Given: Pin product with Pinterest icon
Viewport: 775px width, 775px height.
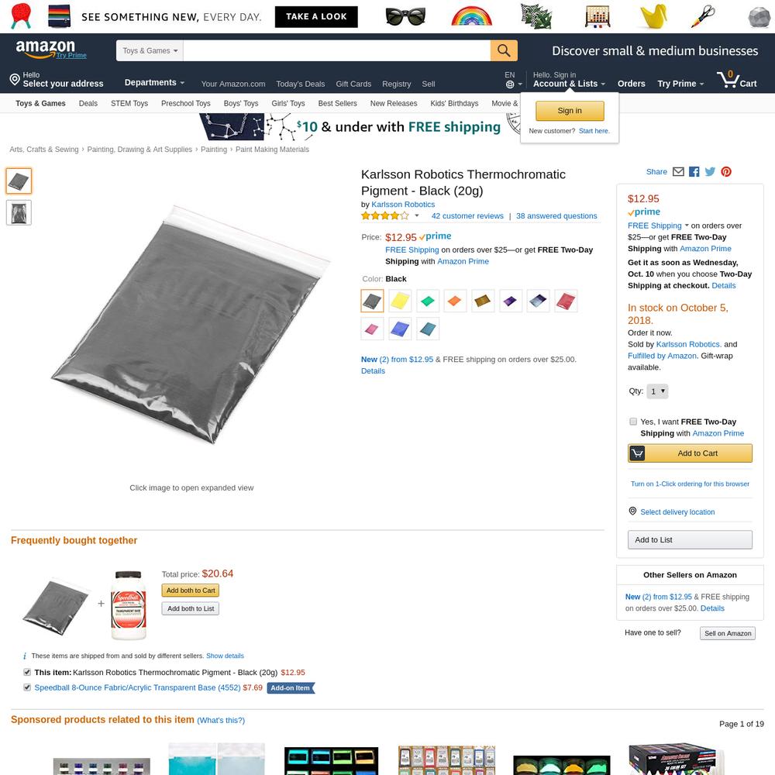Looking at the screenshot, I should click(725, 171).
